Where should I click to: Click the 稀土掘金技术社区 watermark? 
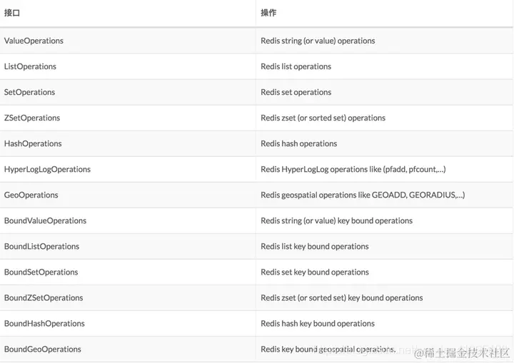[462, 353]
